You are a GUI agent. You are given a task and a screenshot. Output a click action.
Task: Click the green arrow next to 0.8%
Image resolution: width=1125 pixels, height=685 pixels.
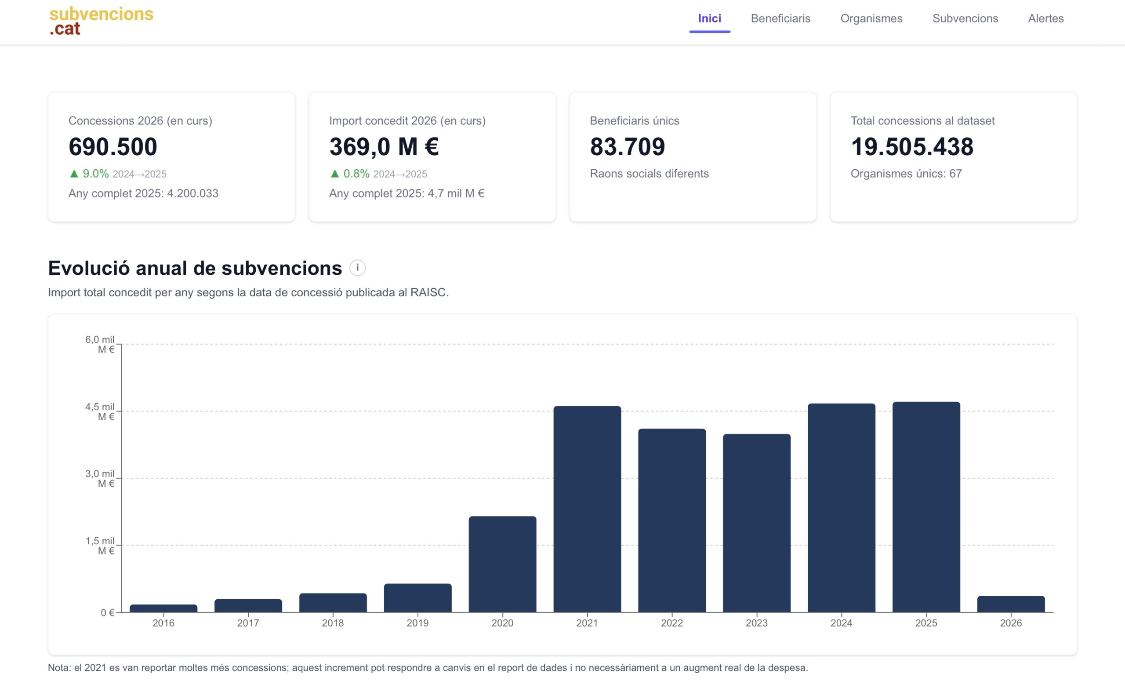point(335,174)
